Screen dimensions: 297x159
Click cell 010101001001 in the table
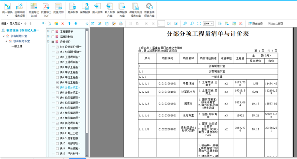click(168, 83)
